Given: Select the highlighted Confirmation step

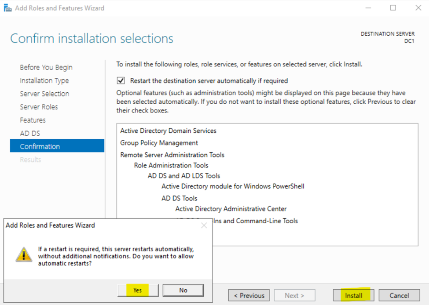Looking at the screenshot, I should point(57,145).
